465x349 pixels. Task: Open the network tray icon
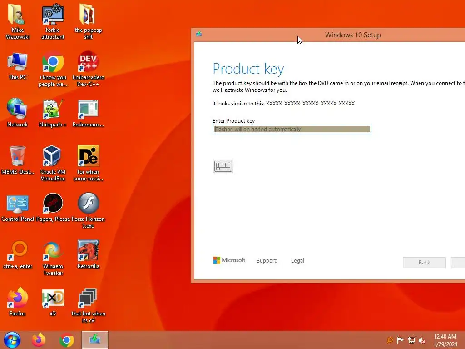click(x=411, y=340)
